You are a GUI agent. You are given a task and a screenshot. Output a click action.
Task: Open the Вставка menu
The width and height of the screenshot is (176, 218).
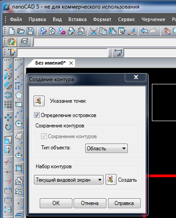[x=77, y=19]
